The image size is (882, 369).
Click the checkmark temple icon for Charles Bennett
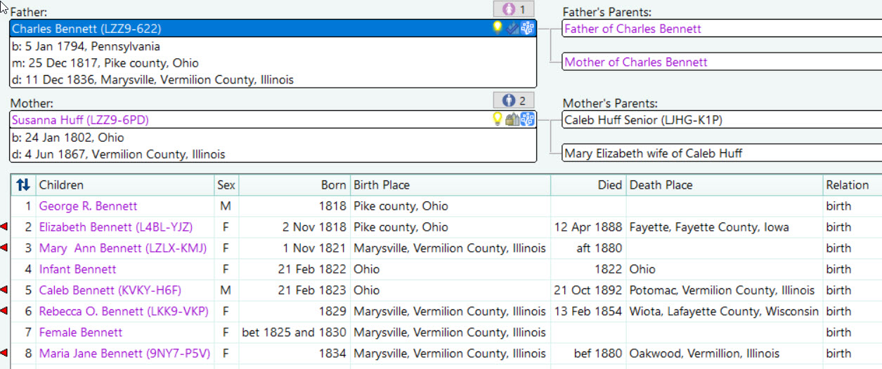[x=513, y=28]
